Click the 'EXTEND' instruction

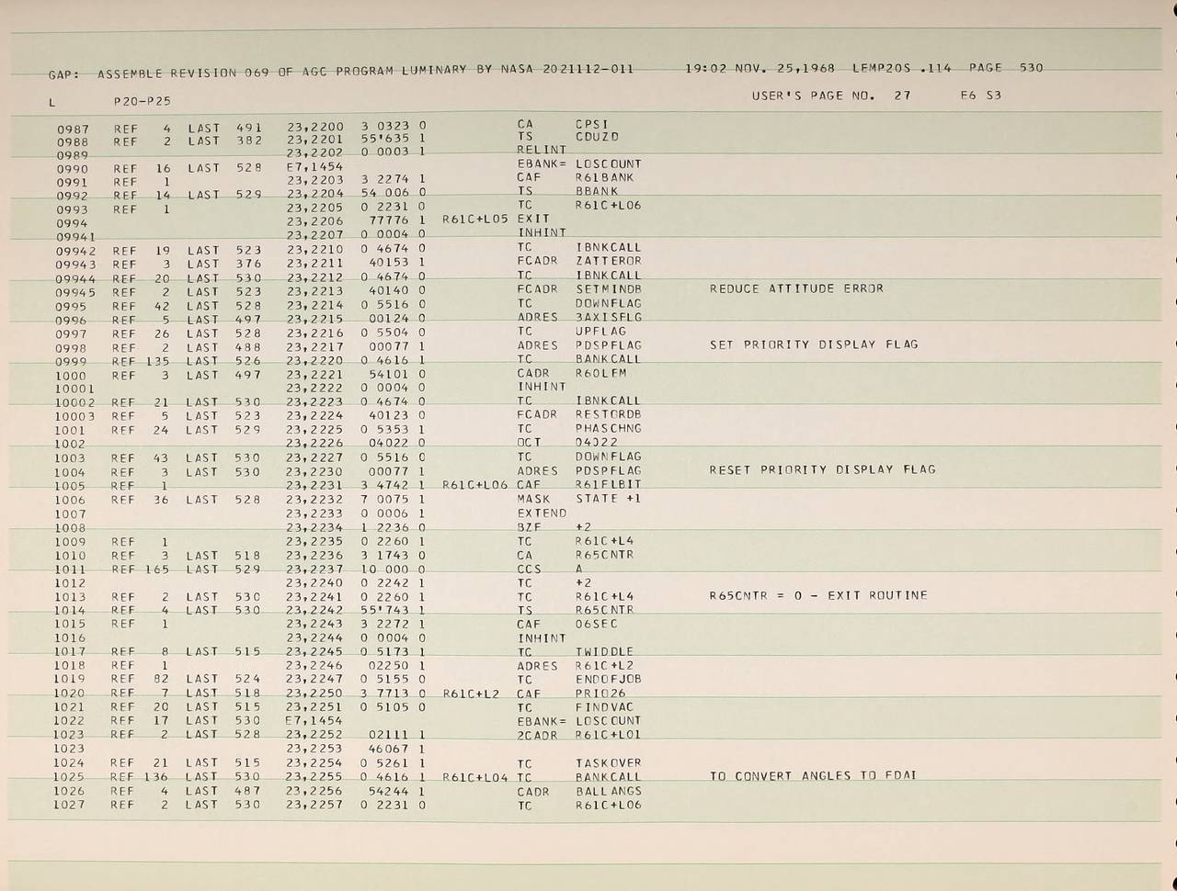click(x=542, y=513)
